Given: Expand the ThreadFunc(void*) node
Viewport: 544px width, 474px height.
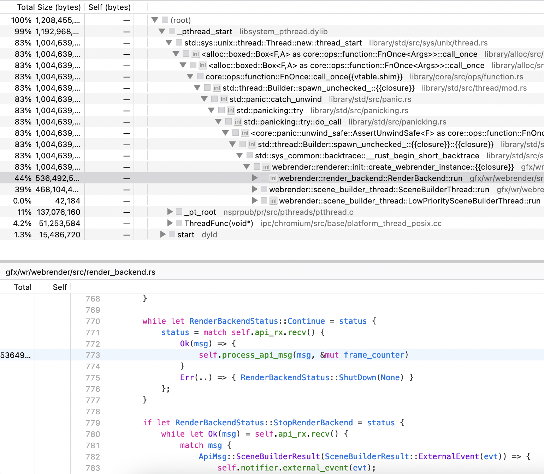Looking at the screenshot, I should [x=170, y=223].
